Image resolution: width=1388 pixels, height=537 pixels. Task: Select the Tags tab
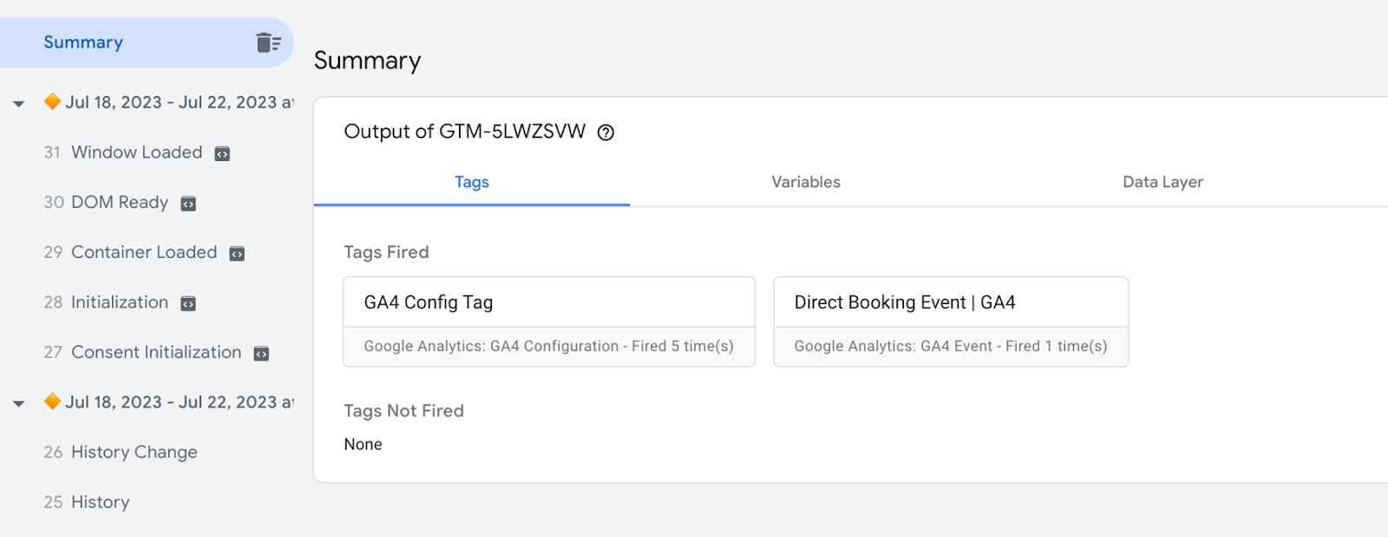click(472, 182)
